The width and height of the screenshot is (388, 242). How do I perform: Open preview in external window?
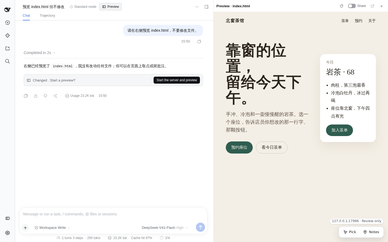[372, 6]
